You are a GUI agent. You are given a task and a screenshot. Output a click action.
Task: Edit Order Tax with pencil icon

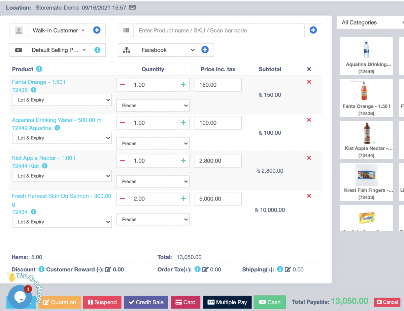point(205,269)
